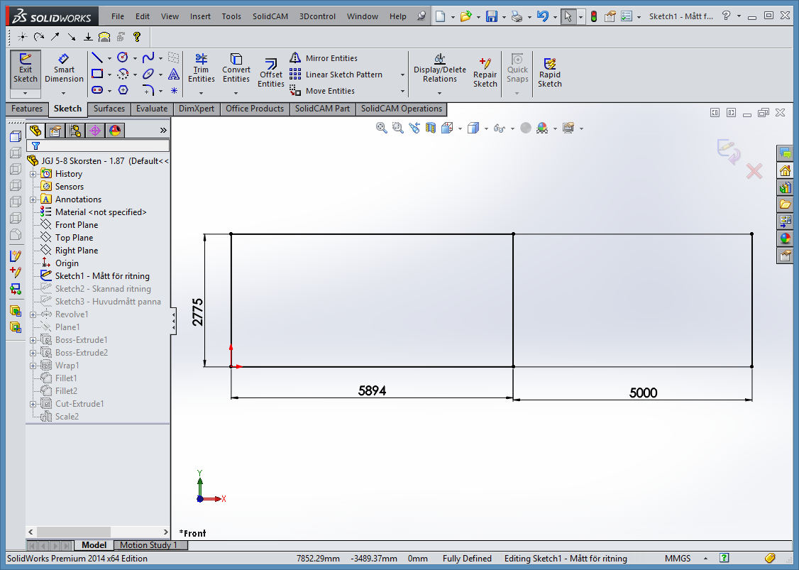
Task: Expand the Display/Delete Relations dropdown
Action: tap(439, 93)
